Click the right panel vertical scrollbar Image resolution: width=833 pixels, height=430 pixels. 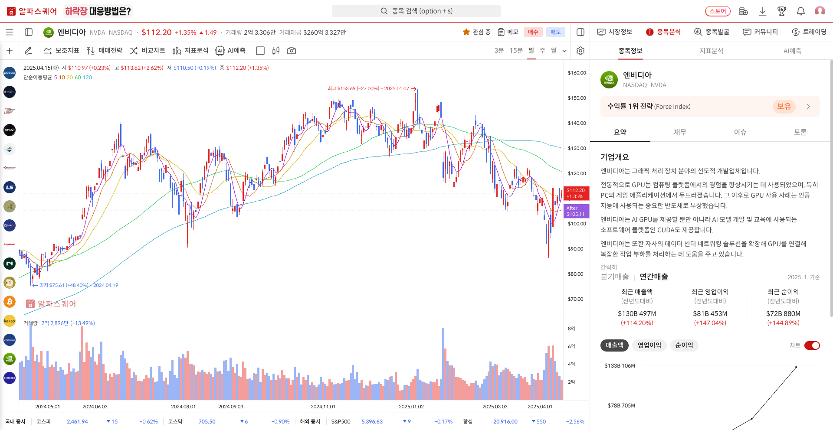point(831,189)
